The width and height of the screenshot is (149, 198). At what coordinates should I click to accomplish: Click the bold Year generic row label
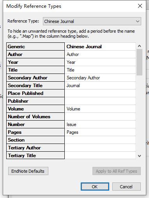(x=35, y=62)
